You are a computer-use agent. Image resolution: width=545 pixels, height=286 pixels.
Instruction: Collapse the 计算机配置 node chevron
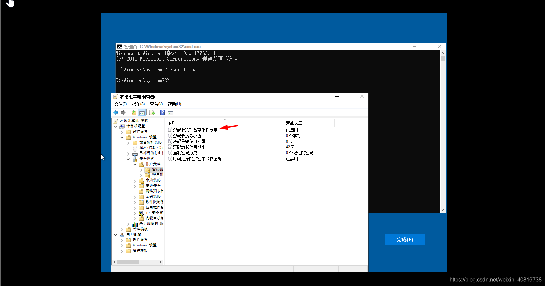point(116,127)
